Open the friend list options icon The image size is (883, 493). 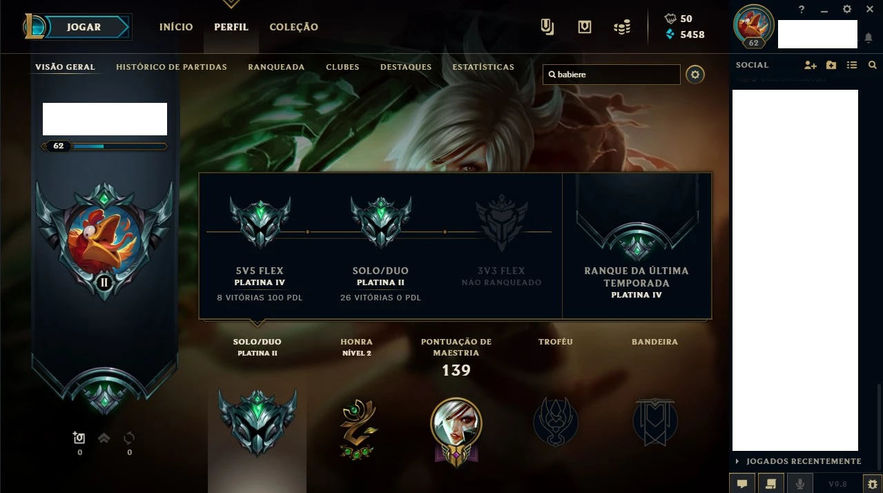coord(852,65)
